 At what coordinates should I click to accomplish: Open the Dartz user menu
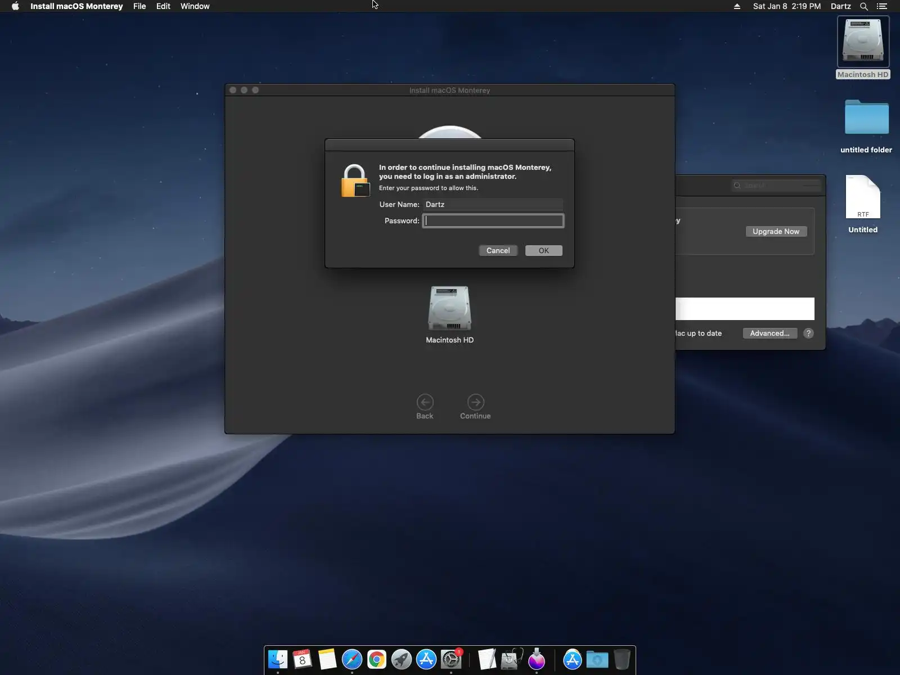[x=841, y=6]
